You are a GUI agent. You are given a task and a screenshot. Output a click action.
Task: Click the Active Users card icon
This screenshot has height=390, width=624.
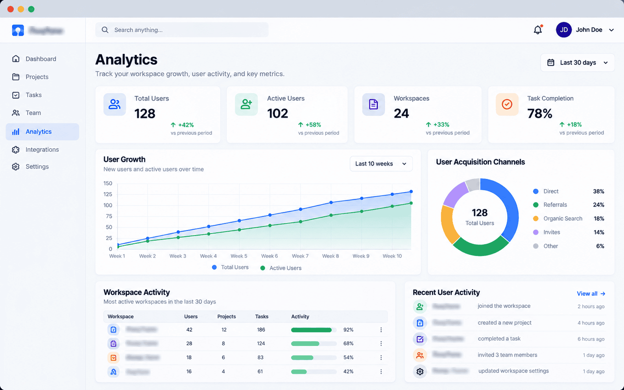click(246, 104)
